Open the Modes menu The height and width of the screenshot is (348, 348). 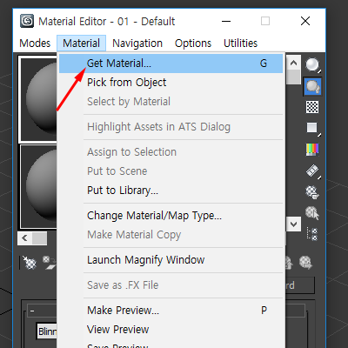coord(35,43)
